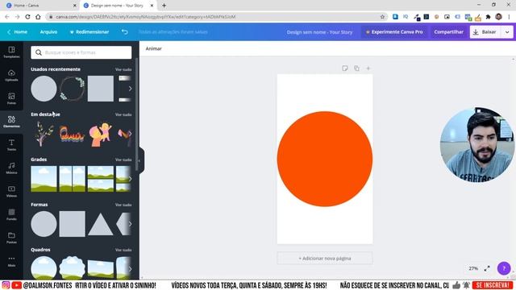
Task: Add recently used floral wreath frame
Action: [72, 89]
